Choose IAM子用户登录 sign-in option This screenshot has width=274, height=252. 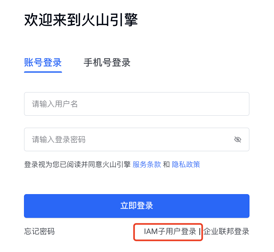170,231
